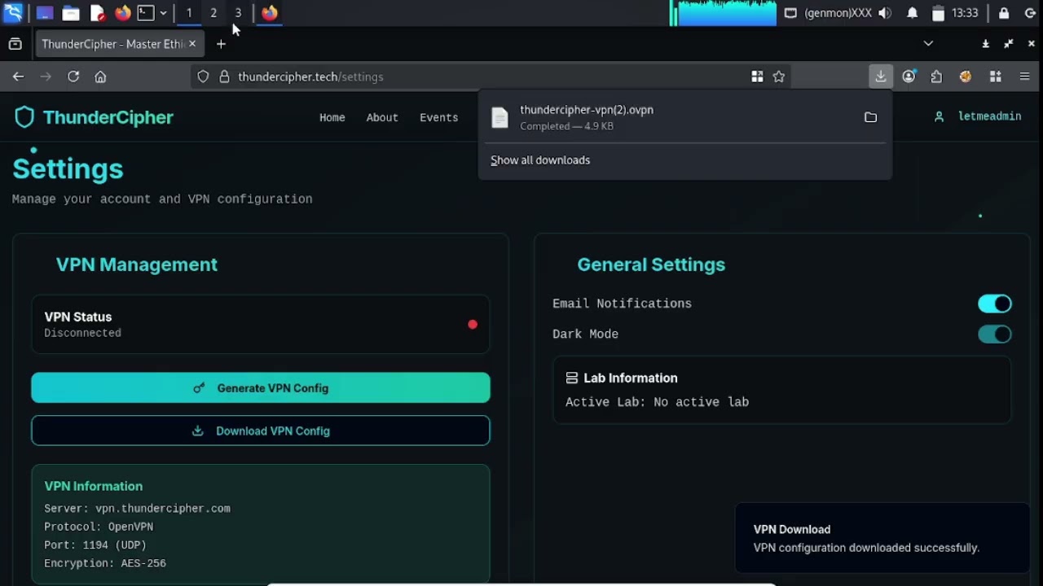The image size is (1043, 586).
Task: Open the Firefox account icon
Action: click(909, 77)
